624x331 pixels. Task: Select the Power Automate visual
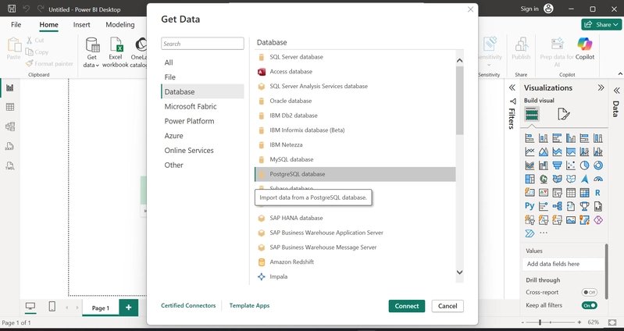click(530, 233)
